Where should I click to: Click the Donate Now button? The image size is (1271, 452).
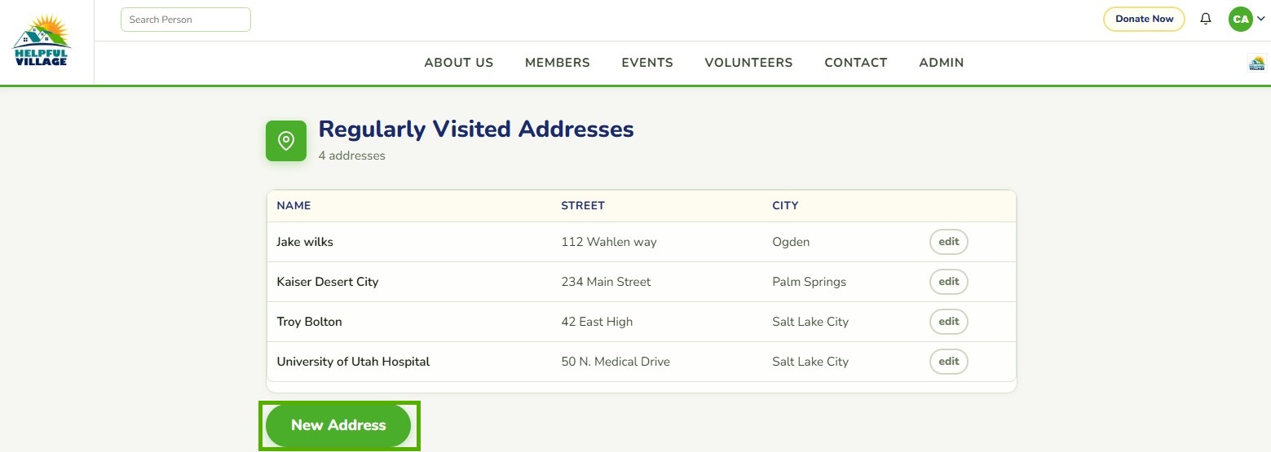(x=1144, y=19)
